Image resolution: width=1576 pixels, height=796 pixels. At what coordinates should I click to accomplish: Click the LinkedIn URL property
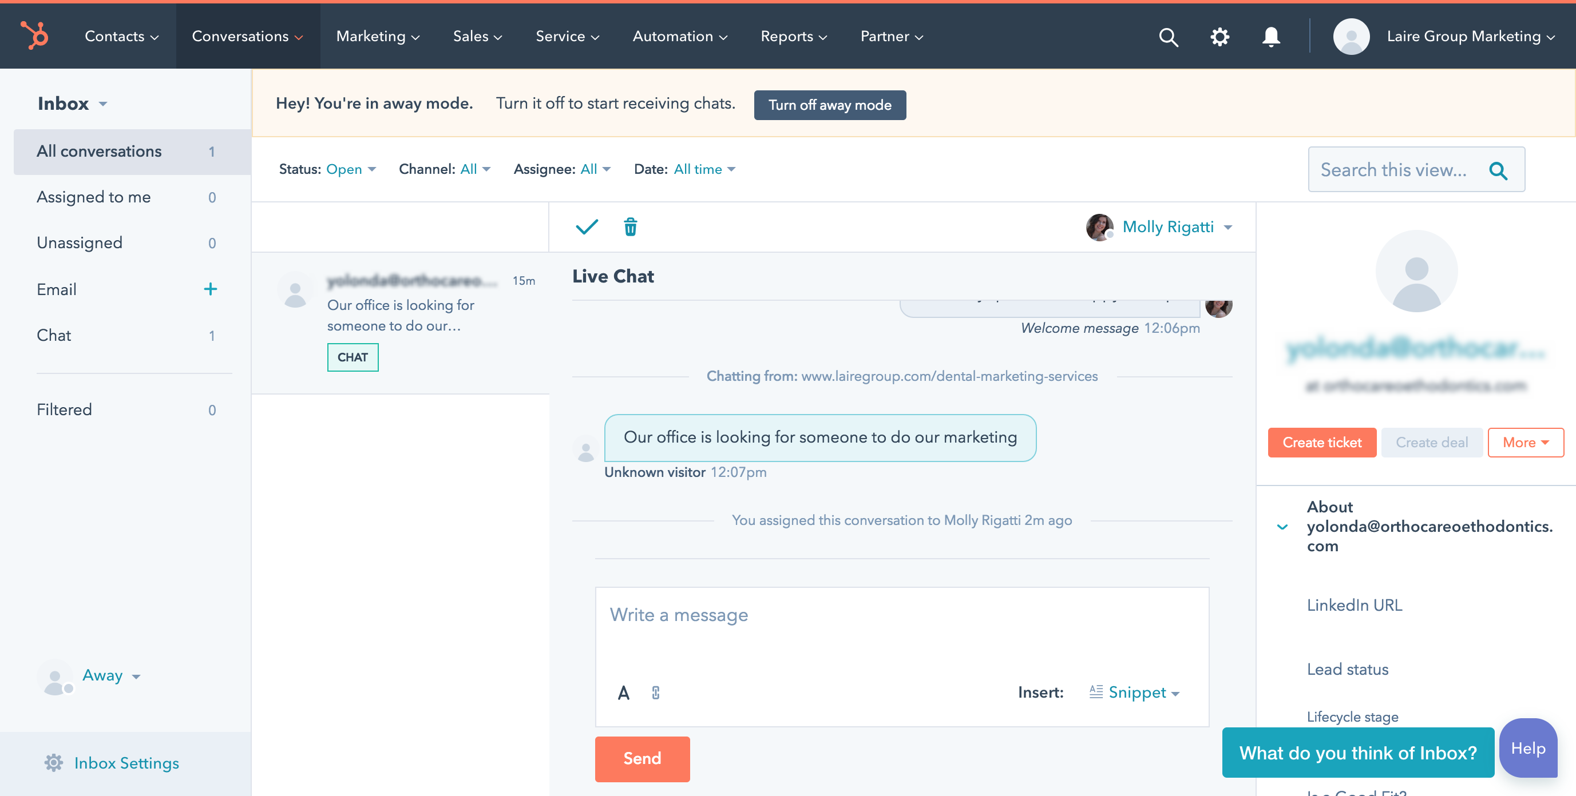click(x=1354, y=604)
